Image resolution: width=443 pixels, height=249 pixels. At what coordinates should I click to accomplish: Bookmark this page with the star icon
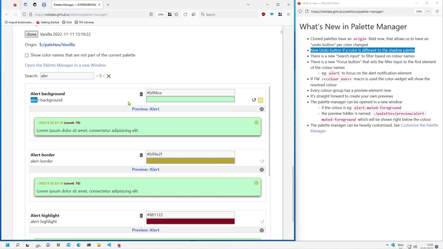[x=176, y=15]
